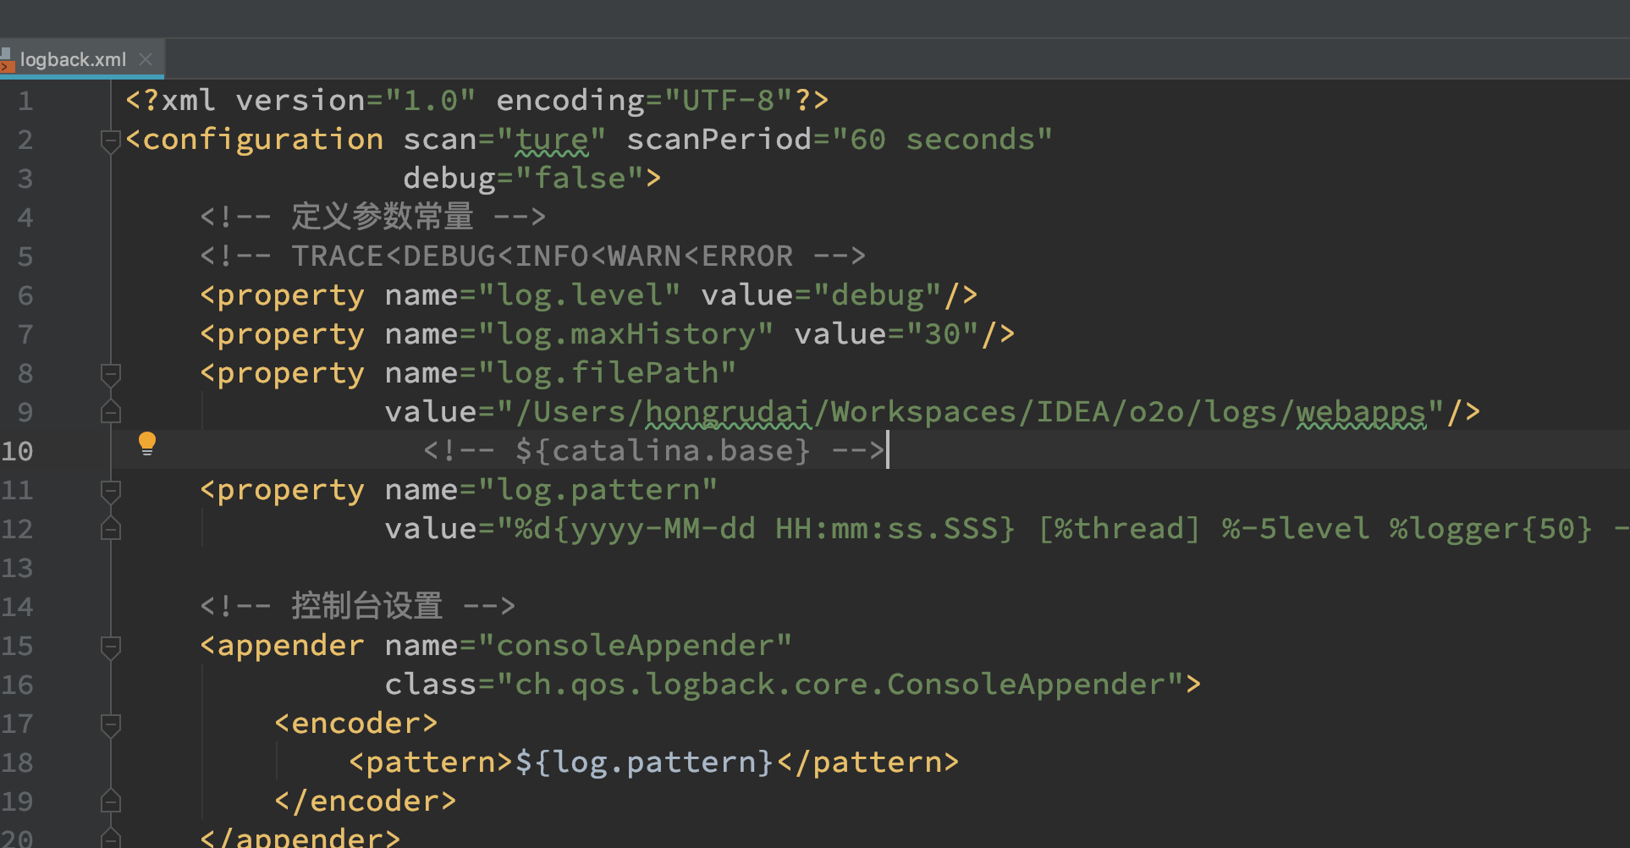Collapse the log.pattern property fold on line 11

pos(110,491)
